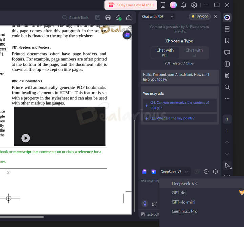Click the new chat icon beside history
Image resolution: width=244 pixels, height=227 pixels.
[197, 172]
